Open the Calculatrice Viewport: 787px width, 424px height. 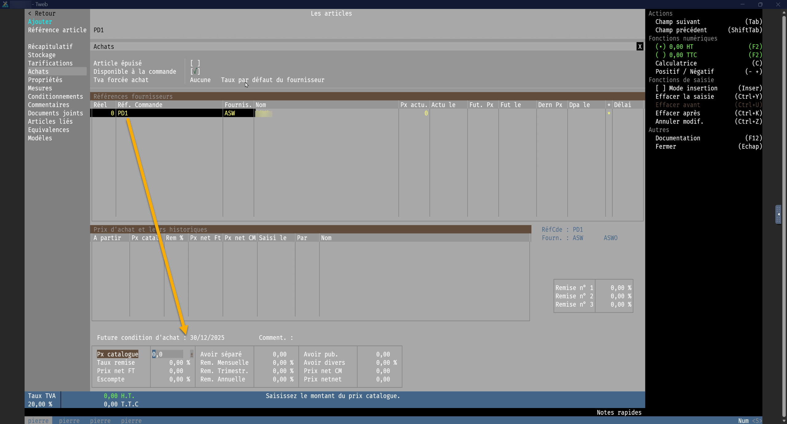709,63
